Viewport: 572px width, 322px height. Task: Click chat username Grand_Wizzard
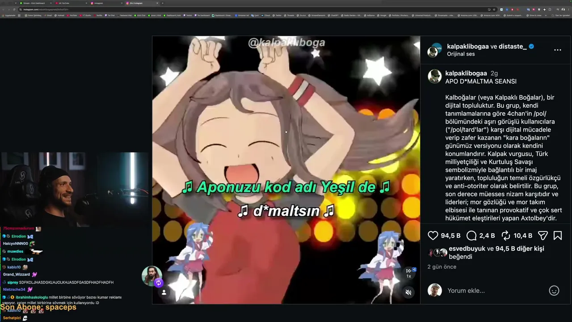tap(17, 275)
